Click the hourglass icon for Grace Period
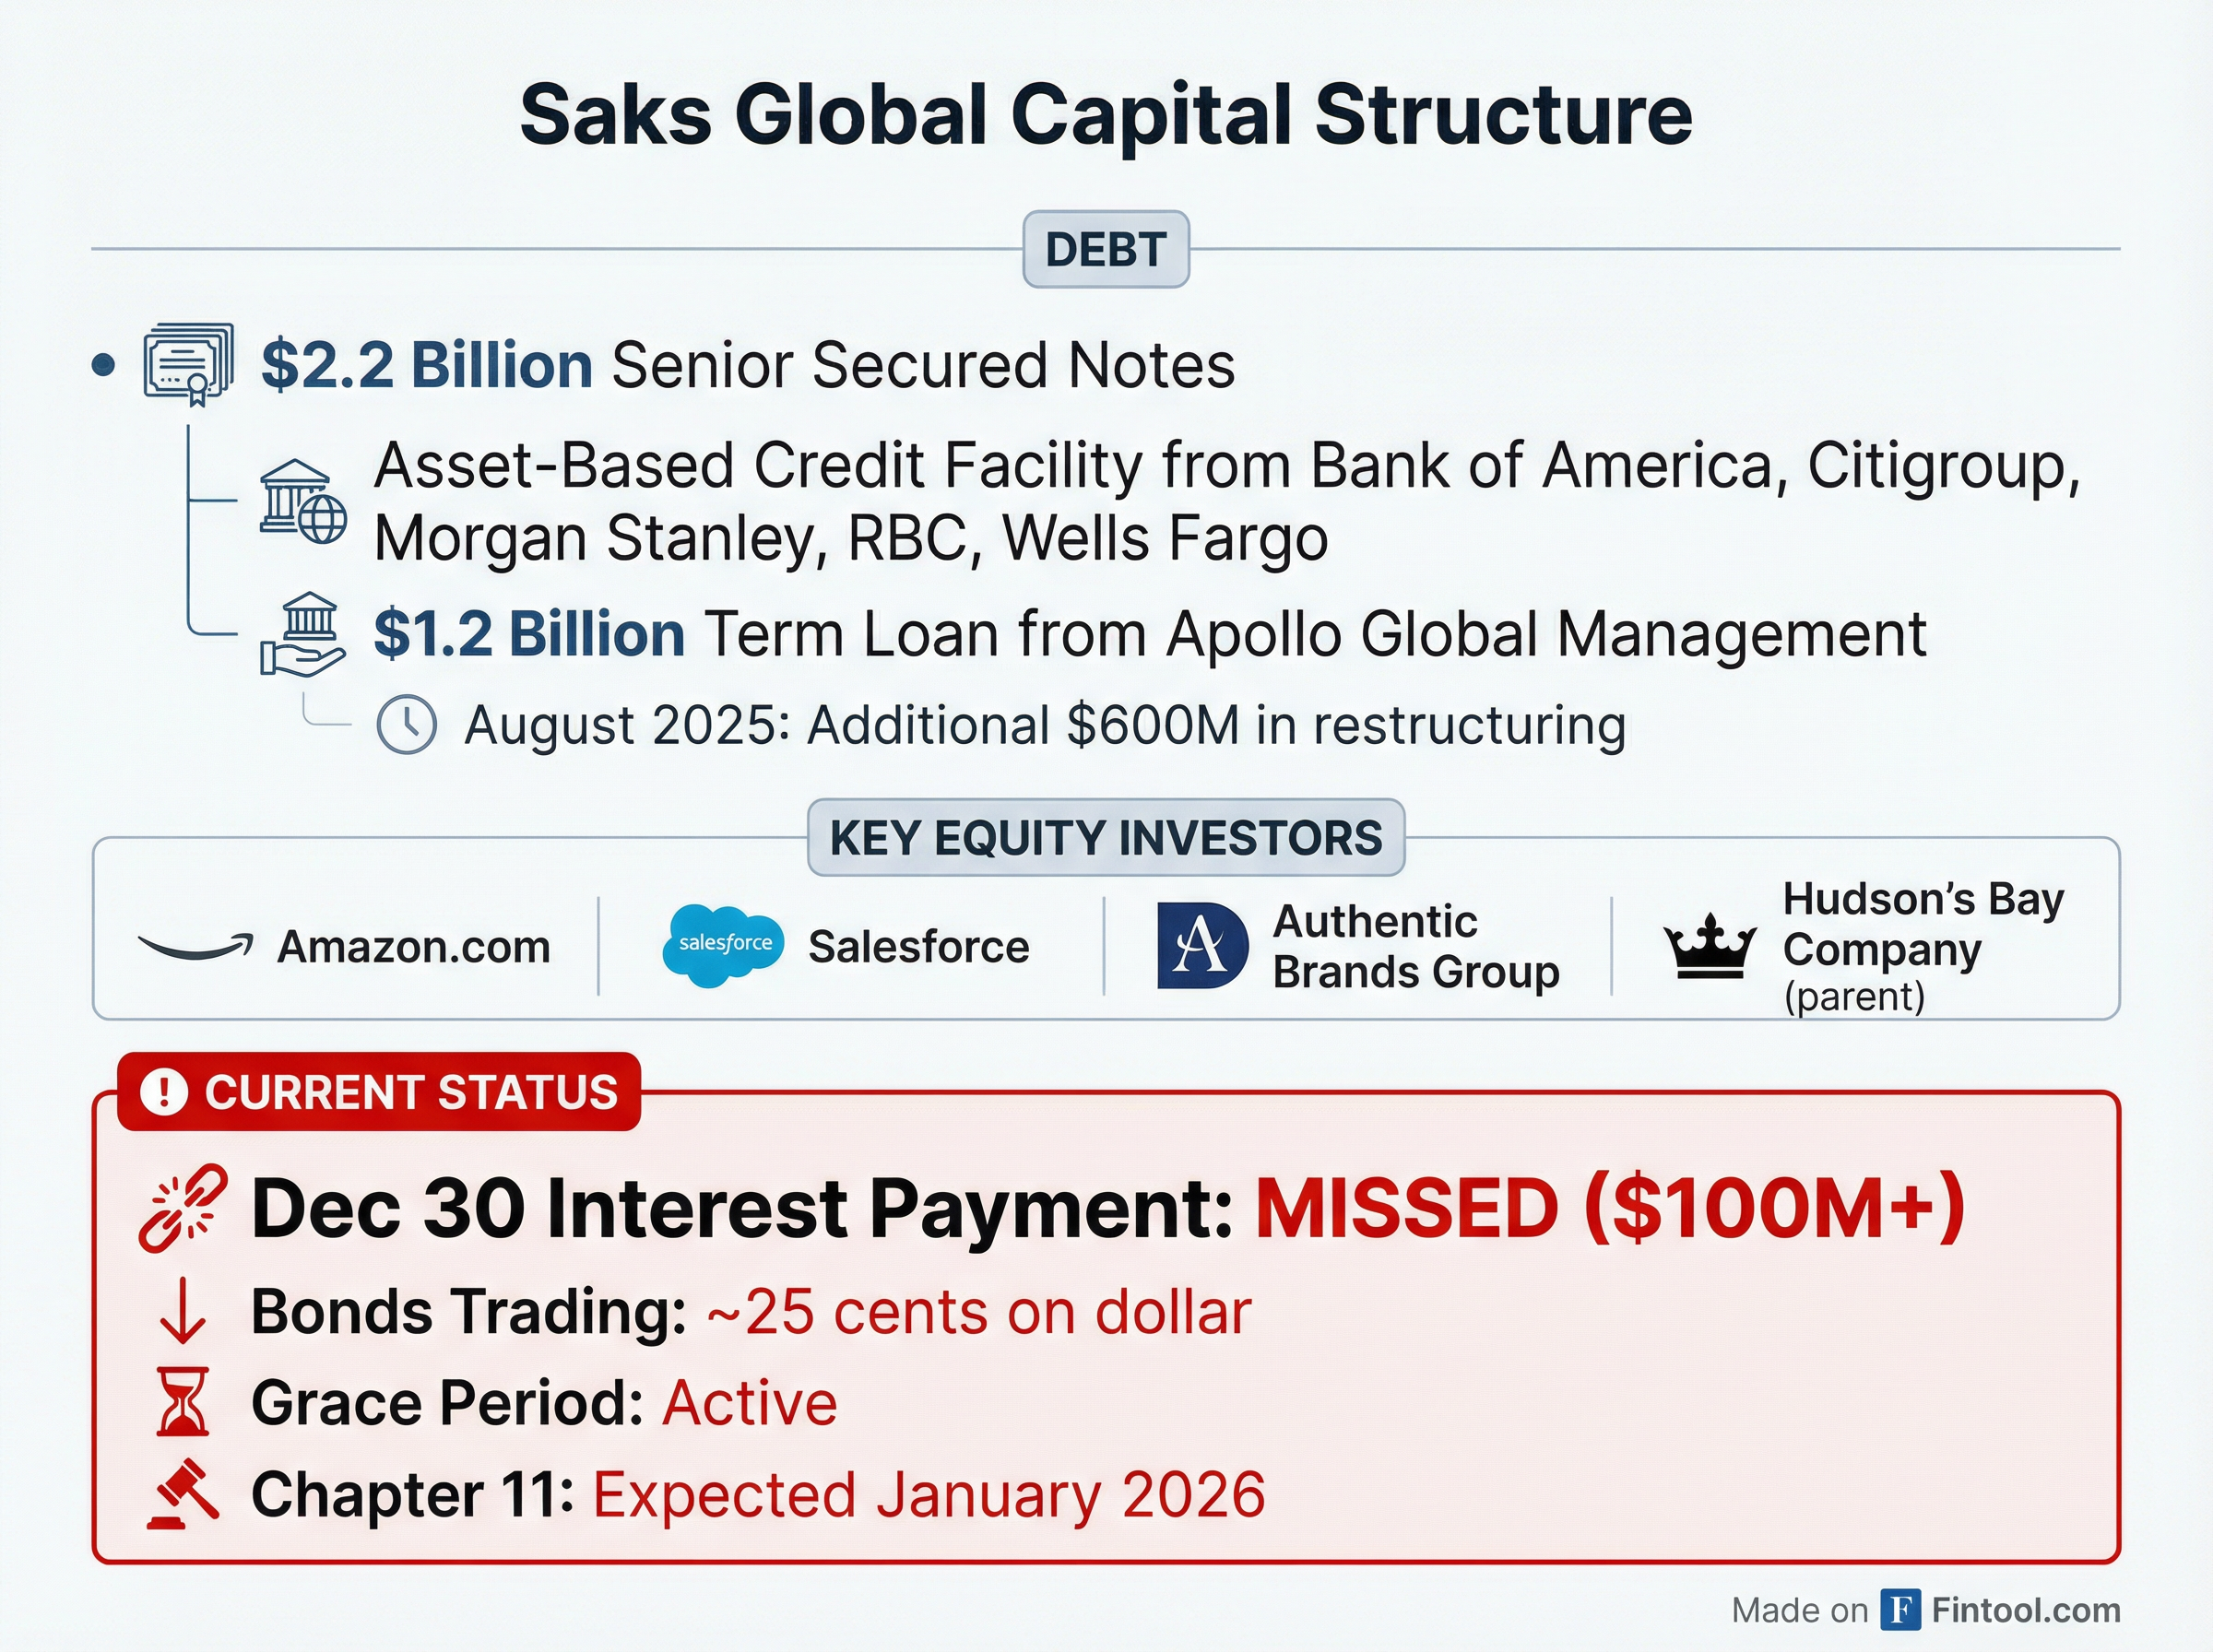 pyautogui.click(x=183, y=1402)
